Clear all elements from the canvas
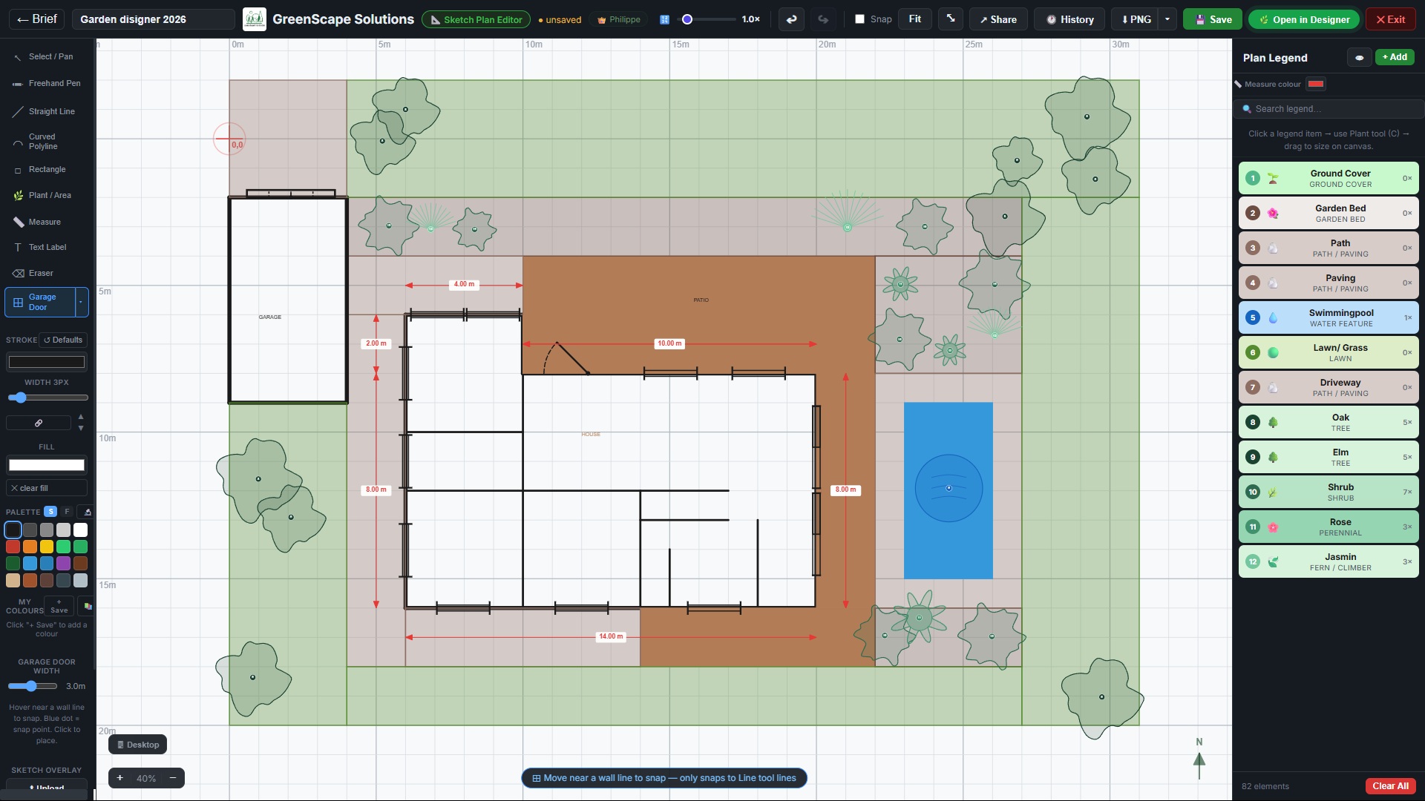Screen dimensions: 1425x801 pos(1390,786)
